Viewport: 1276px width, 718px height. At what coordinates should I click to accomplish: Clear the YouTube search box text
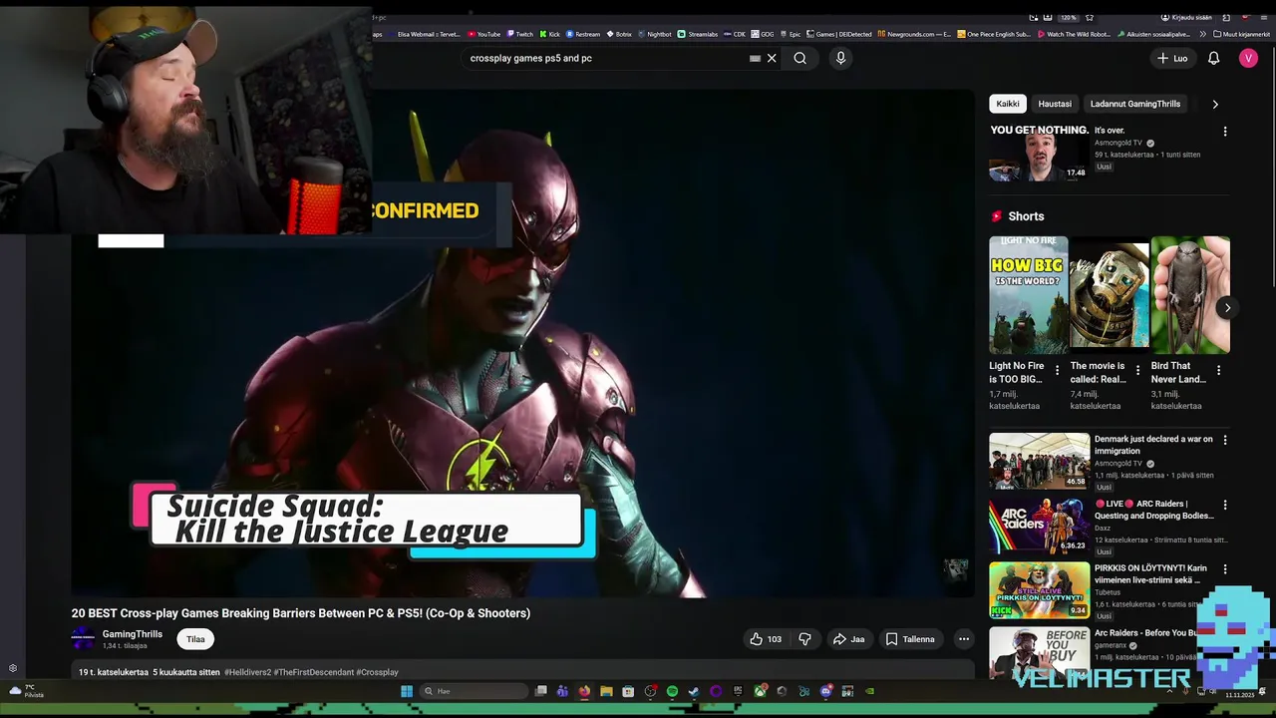(772, 58)
